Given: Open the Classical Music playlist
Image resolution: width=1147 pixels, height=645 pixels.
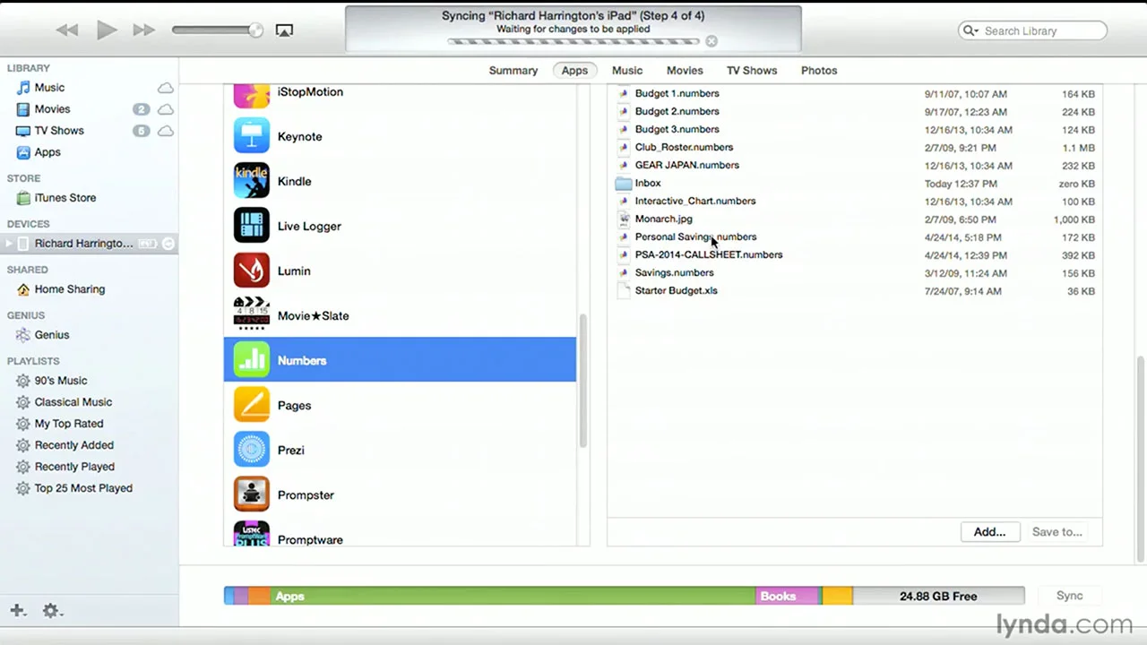Looking at the screenshot, I should click(73, 402).
